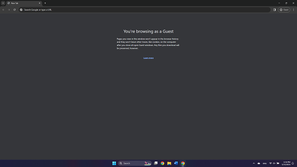Open the Wi-Fi network tray icon
Screen dimensions: 297x167
pos(270,163)
